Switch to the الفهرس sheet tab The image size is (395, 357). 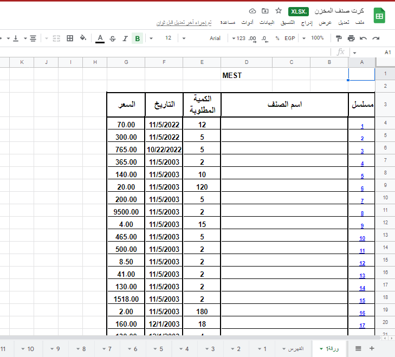pos(293,348)
